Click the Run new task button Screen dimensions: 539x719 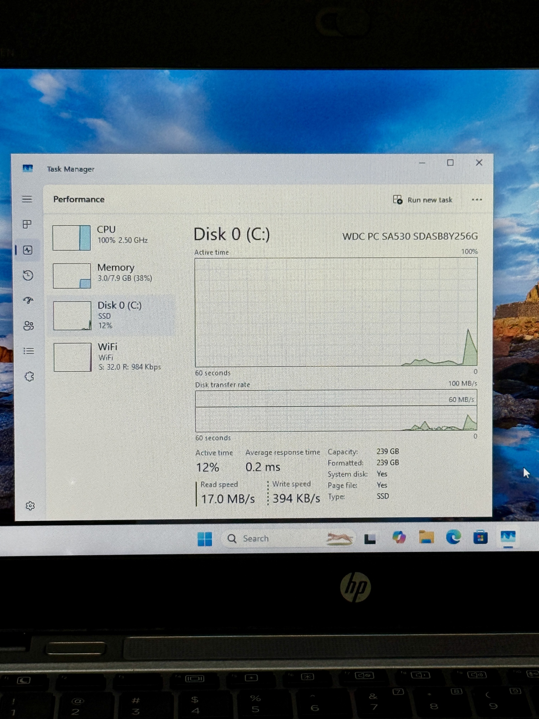point(423,200)
